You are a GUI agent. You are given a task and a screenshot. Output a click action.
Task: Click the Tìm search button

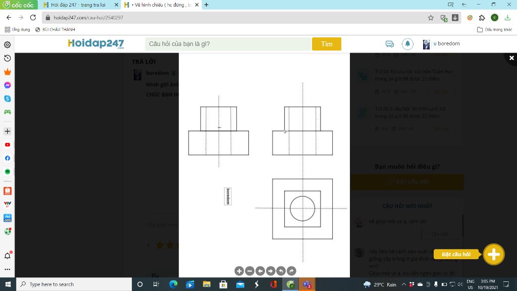click(327, 44)
